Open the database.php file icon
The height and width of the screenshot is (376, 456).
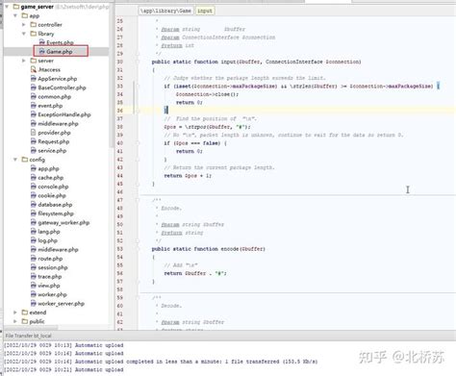pos(34,204)
